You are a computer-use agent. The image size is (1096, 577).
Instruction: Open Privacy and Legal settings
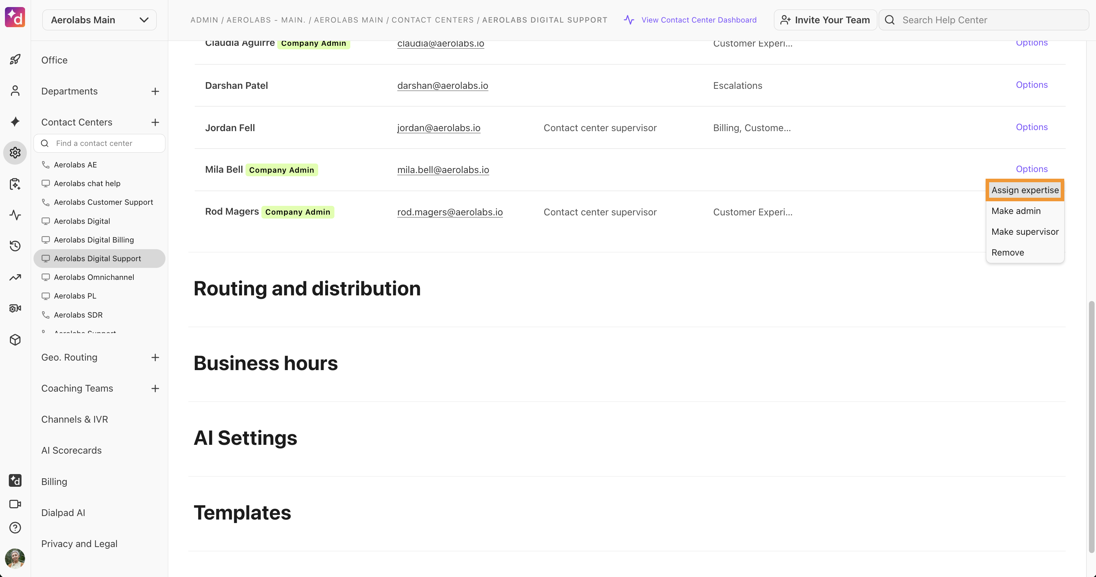pos(79,544)
